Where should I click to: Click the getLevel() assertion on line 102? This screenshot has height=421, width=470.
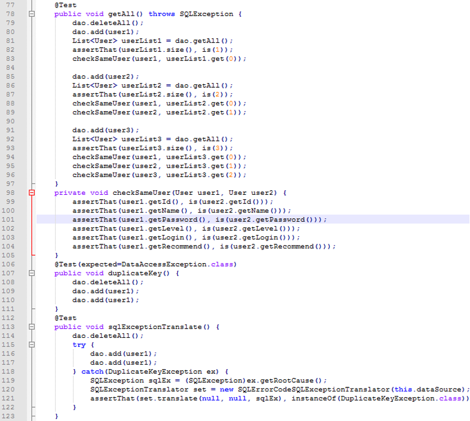pos(186,228)
